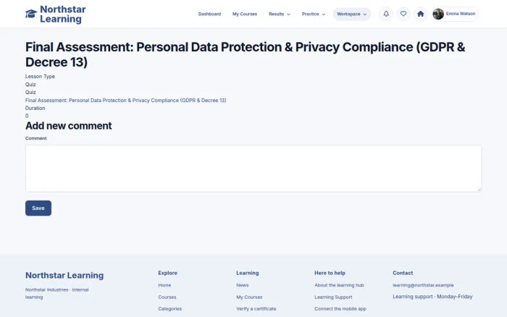
Task: Open My Courses in the top navigation
Action: coord(245,14)
